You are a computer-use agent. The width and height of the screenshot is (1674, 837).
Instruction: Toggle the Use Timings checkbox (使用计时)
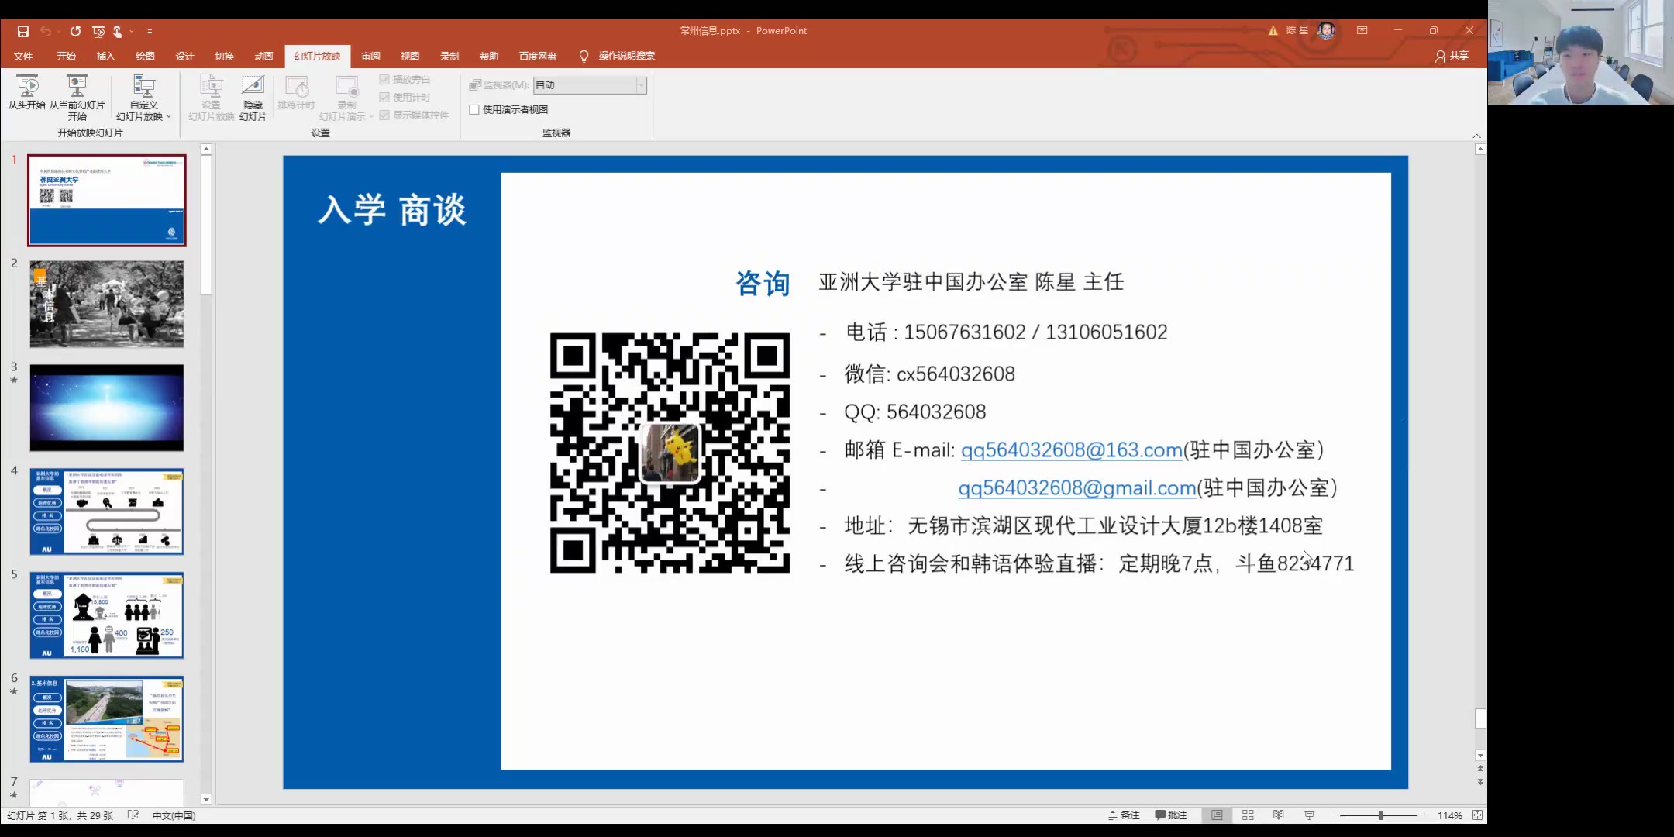point(405,98)
